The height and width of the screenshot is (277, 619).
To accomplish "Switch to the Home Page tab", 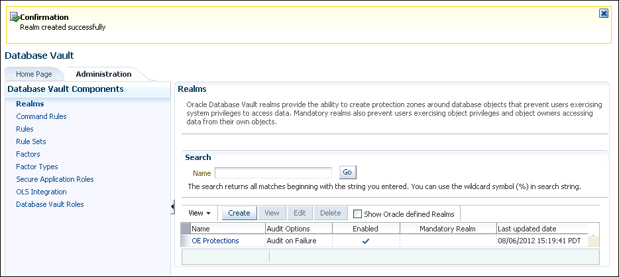I will (34, 74).
